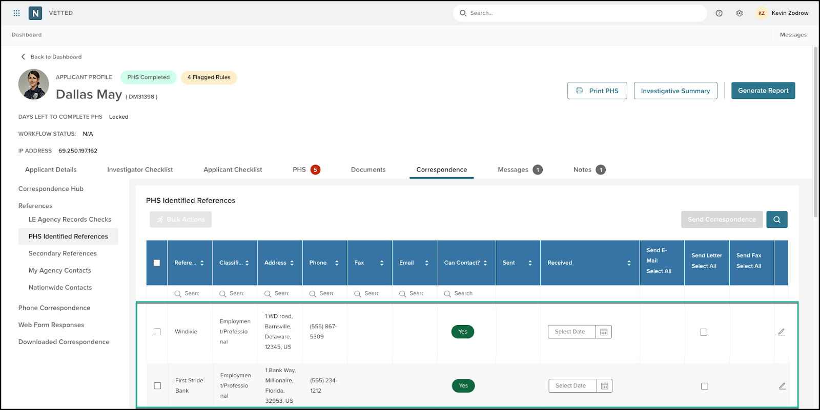Select all under Send E-Mail
820x410 pixels.
click(659, 271)
